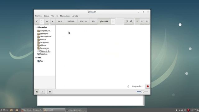Open the search magnifier in the toolbar

coord(131,21)
